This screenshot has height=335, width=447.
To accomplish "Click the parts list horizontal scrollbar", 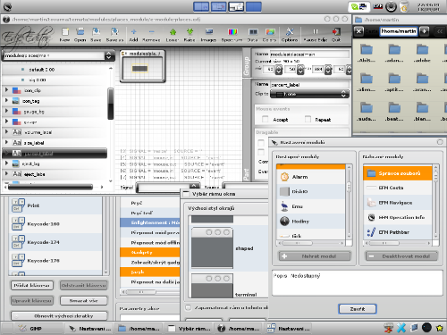I will tap(54, 187).
